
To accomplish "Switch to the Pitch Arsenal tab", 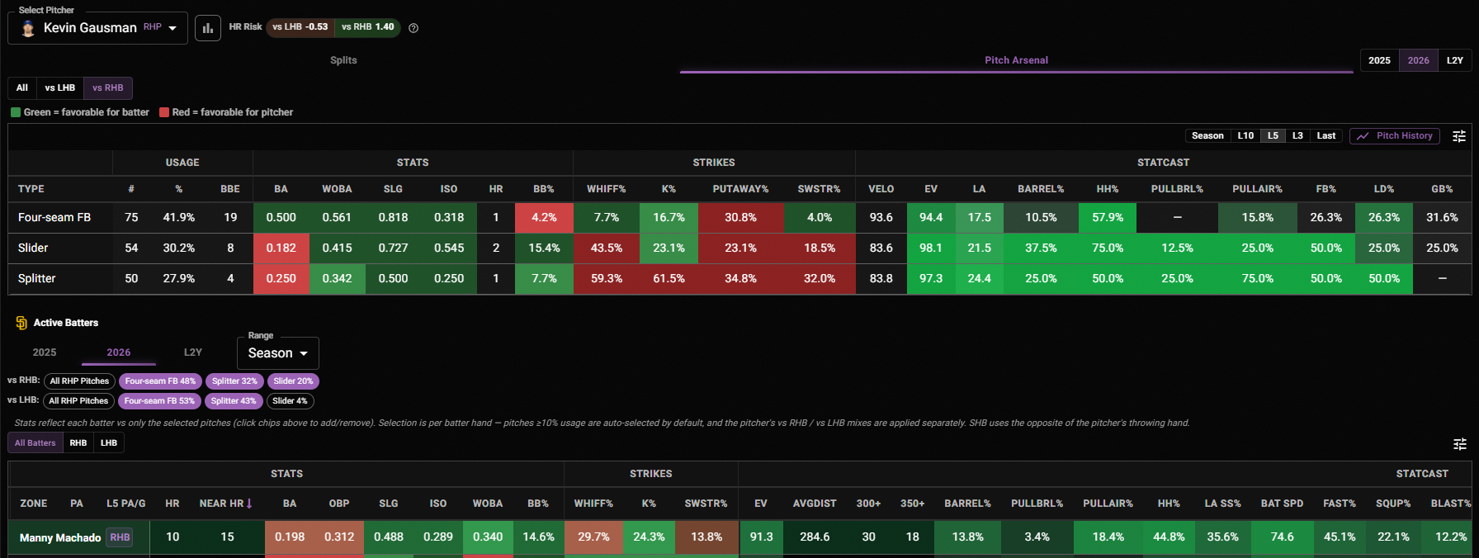I will pos(1016,60).
